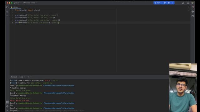This screenshot has height=112, width=200.
Task: Switch to the Local terminal tab
Action: (21, 77)
